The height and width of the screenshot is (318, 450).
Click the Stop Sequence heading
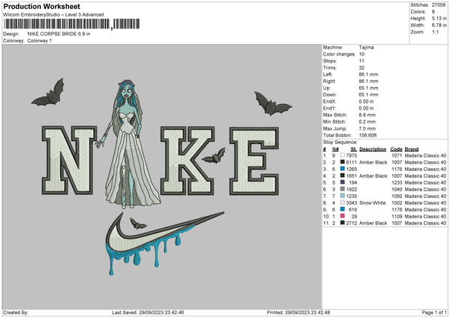coord(340,142)
